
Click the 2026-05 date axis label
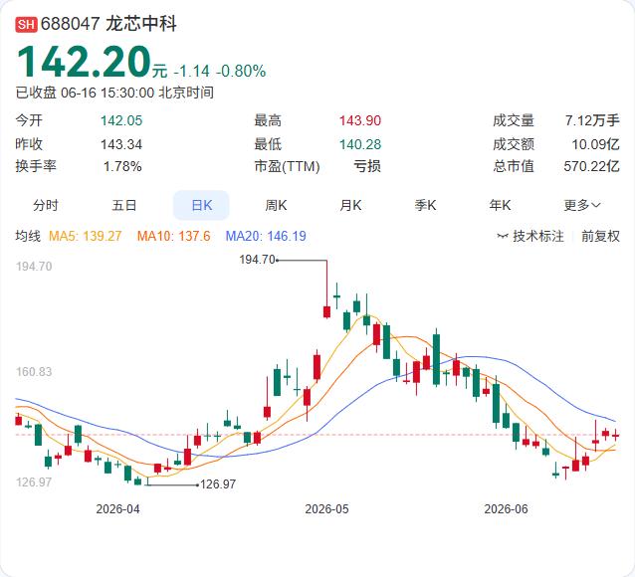click(326, 509)
